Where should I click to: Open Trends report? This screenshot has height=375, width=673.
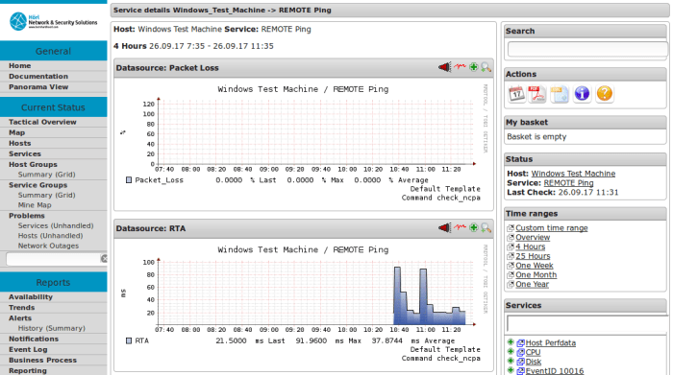click(21, 307)
